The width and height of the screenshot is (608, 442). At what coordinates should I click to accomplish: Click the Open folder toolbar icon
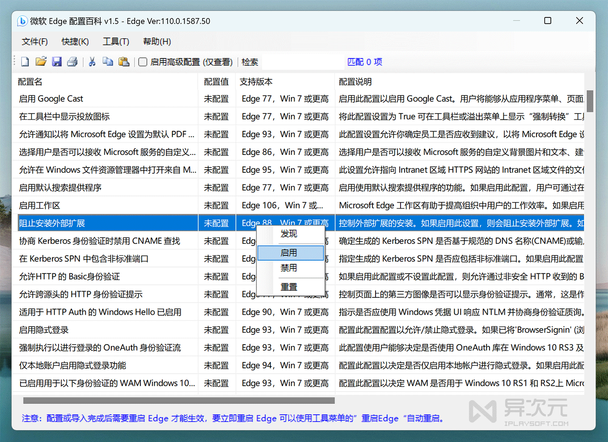coord(41,62)
